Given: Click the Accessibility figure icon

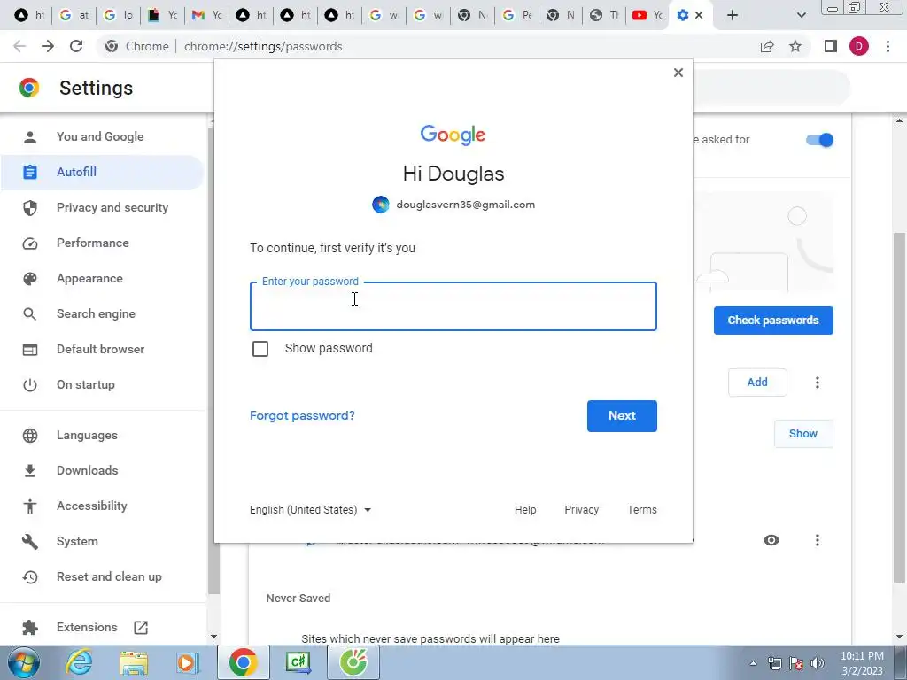Looking at the screenshot, I should [x=30, y=506].
